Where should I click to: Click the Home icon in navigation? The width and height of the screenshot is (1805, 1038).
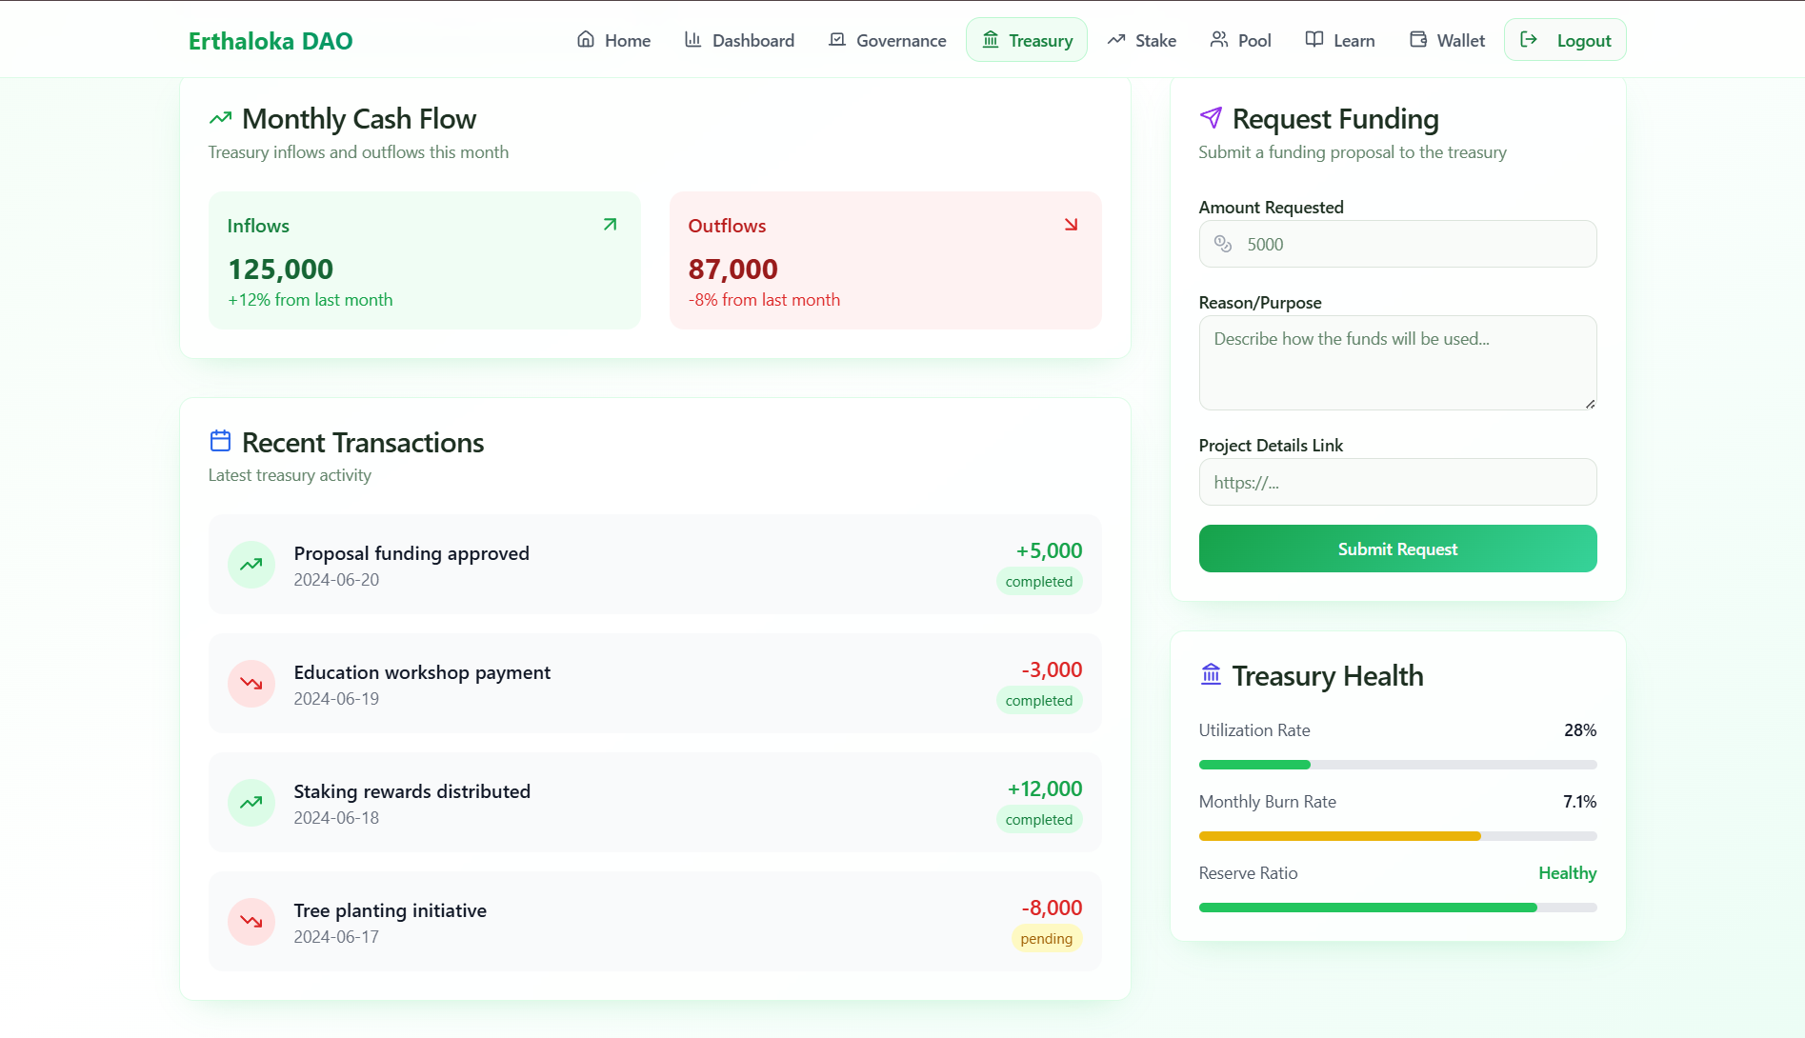click(586, 39)
